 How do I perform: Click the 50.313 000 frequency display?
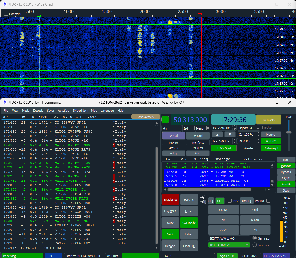190,120
